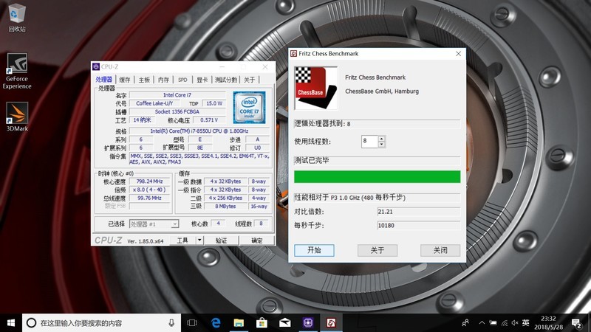Click the 关闭 button in Fritz Benchmark
This screenshot has height=332, width=591.
pos(440,250)
